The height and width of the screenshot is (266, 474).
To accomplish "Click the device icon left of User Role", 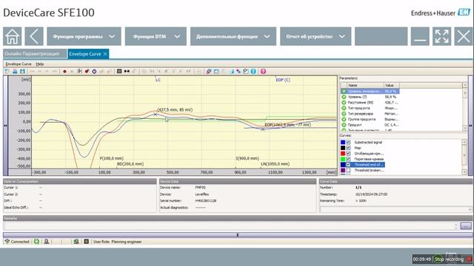I will coord(76,242).
